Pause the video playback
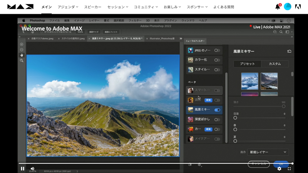This screenshot has width=308, height=173. coord(23,169)
